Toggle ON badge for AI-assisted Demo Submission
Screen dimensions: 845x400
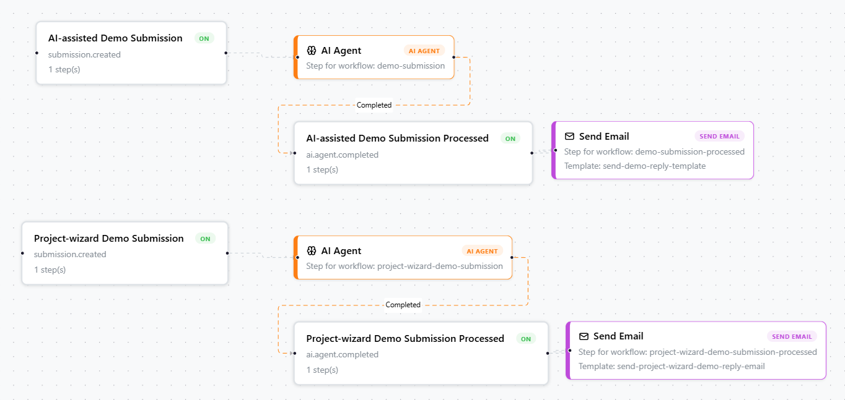click(x=204, y=38)
